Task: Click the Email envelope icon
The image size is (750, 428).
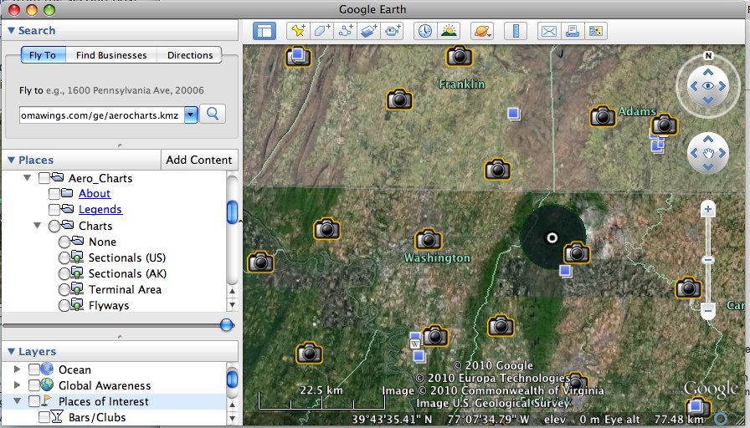Action: (548, 31)
